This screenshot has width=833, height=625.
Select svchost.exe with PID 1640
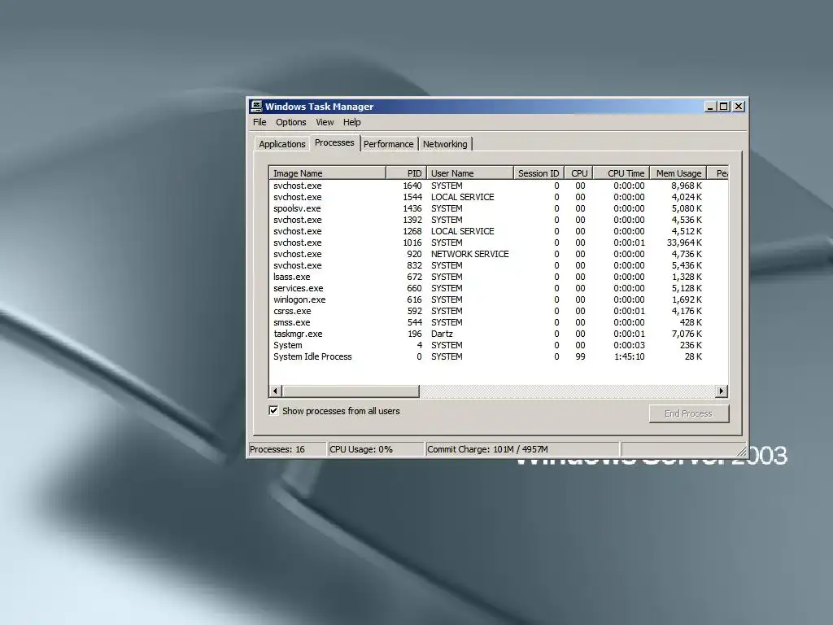pos(499,186)
